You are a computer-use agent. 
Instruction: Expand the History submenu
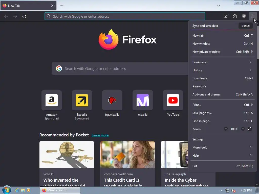(x=223, y=70)
